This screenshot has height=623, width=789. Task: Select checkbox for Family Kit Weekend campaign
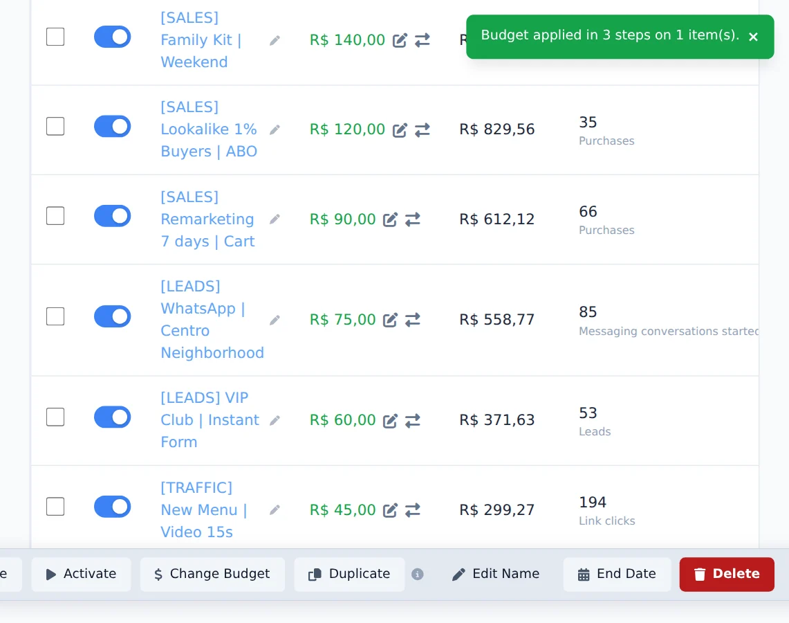click(55, 37)
